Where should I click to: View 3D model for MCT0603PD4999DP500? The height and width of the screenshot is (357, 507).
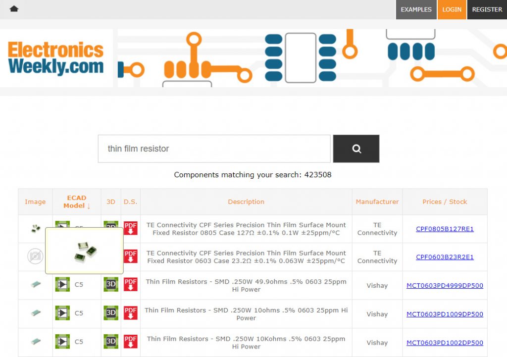pyautogui.click(x=111, y=284)
